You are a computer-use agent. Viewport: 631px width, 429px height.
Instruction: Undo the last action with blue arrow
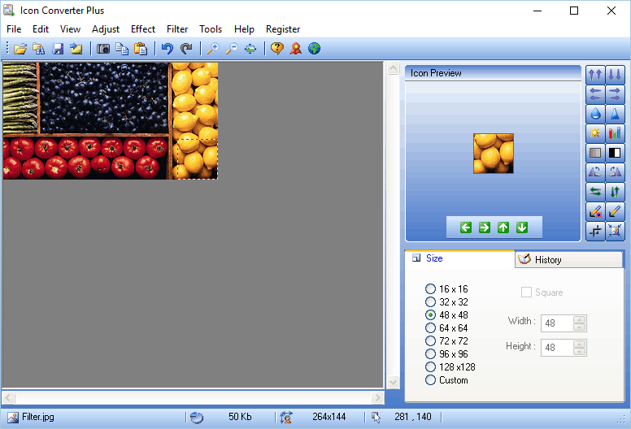168,49
